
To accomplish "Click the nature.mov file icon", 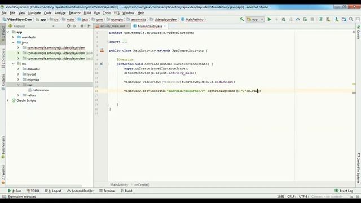I will coord(30,90).
